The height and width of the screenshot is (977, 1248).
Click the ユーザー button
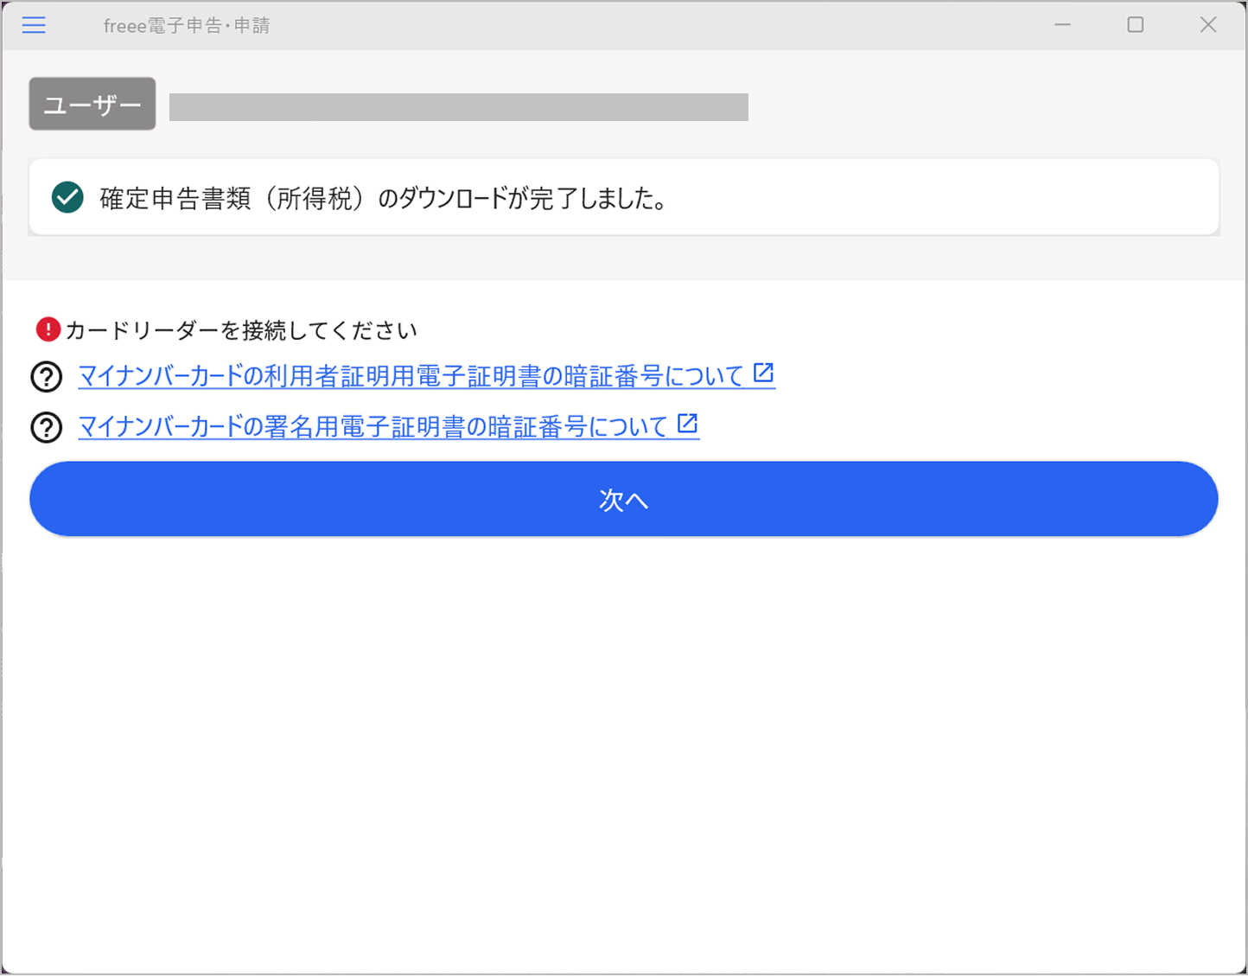coord(92,104)
